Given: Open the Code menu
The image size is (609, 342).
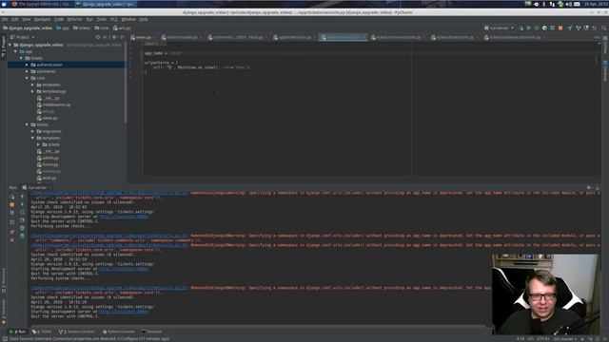Looking at the screenshot, I should [59, 19].
